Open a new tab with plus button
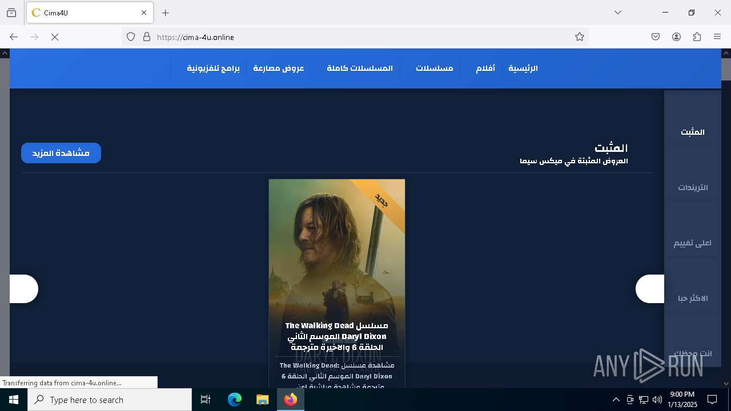The image size is (731, 411). click(166, 13)
